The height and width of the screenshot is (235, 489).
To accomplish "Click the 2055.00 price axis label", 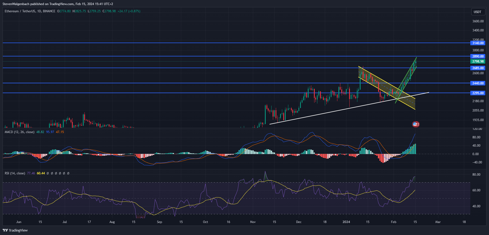I will [x=478, y=110].
